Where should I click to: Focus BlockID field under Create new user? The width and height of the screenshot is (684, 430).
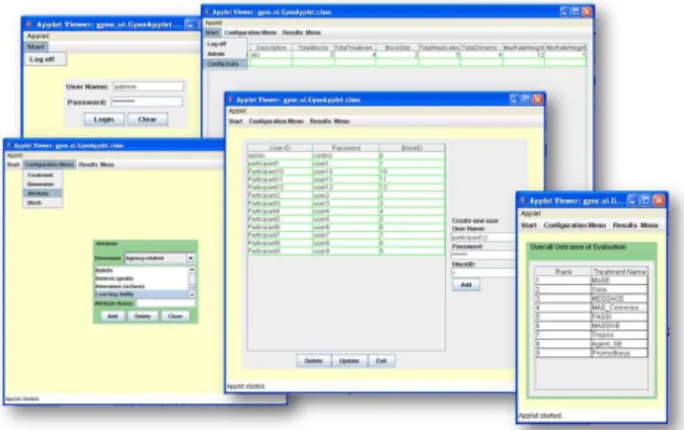pos(483,273)
